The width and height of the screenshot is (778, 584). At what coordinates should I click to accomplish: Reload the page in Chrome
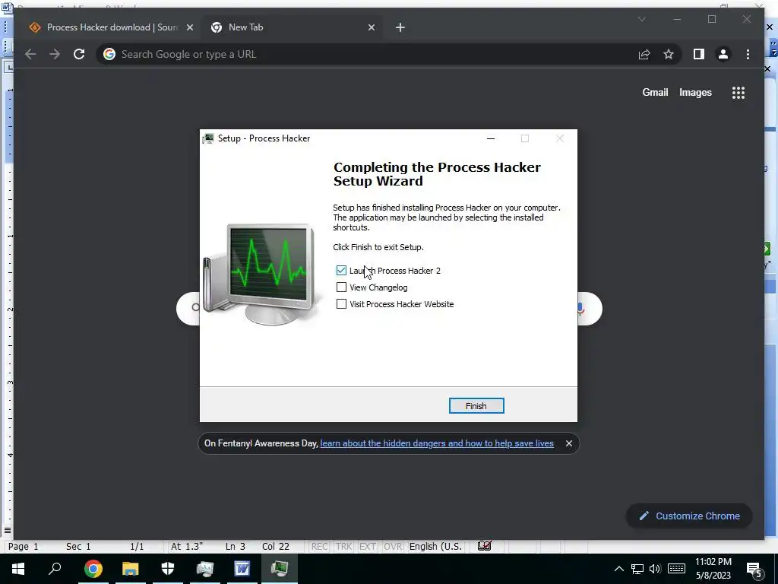point(79,54)
